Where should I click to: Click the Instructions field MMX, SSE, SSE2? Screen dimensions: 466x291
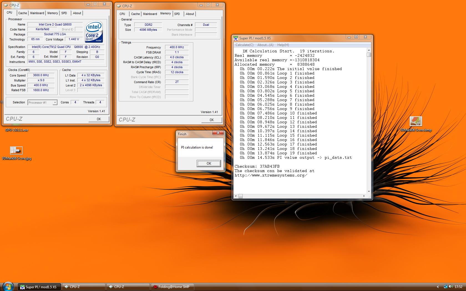(66, 62)
